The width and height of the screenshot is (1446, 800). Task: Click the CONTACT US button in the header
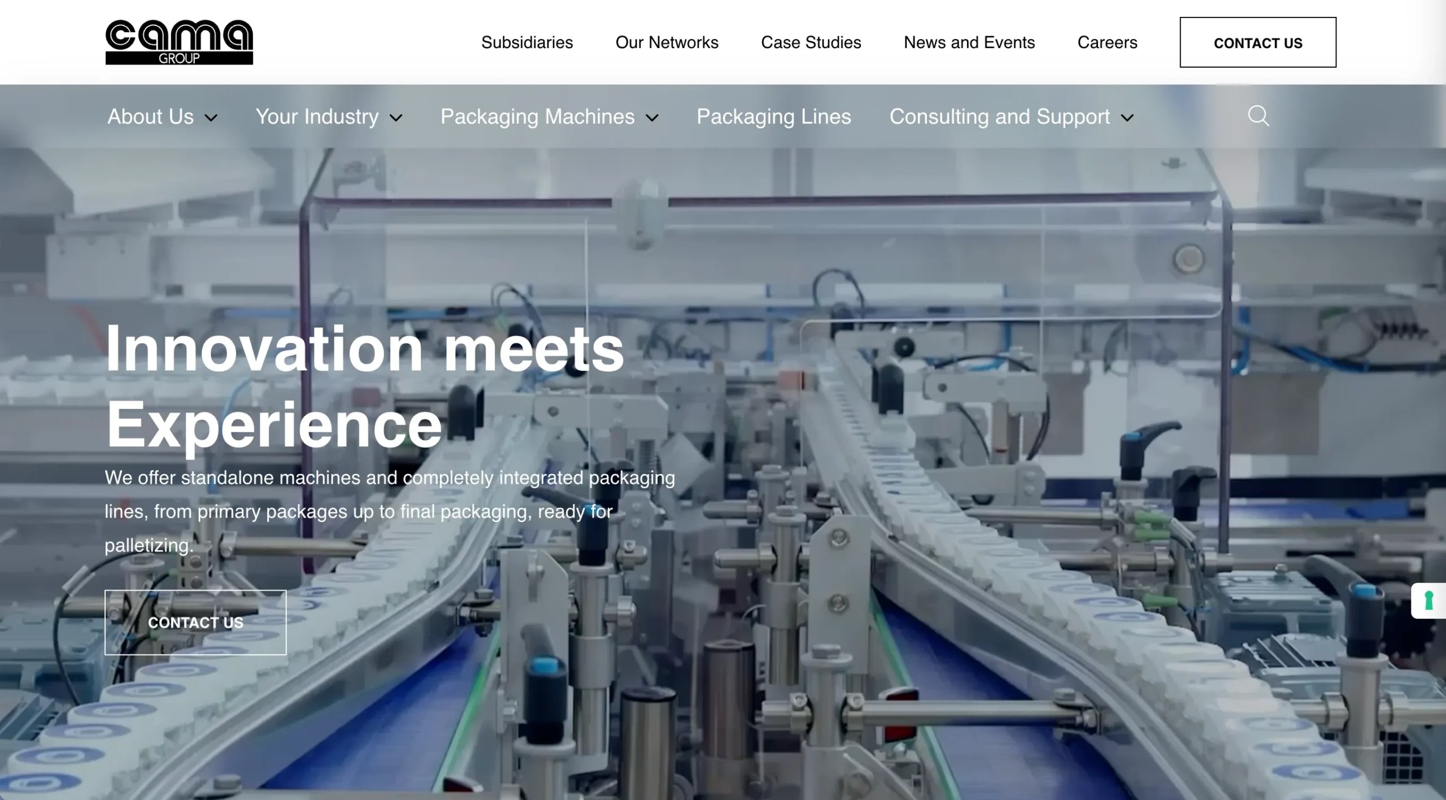coord(1258,42)
